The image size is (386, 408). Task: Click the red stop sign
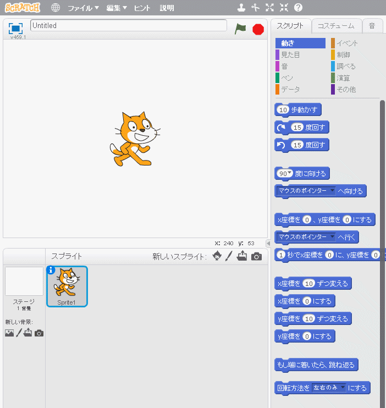point(258,29)
